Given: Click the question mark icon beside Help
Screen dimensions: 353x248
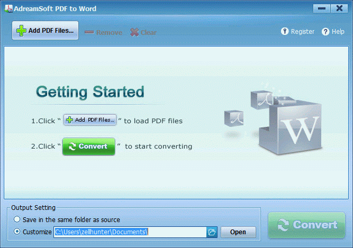Looking at the screenshot, I should [325, 32].
